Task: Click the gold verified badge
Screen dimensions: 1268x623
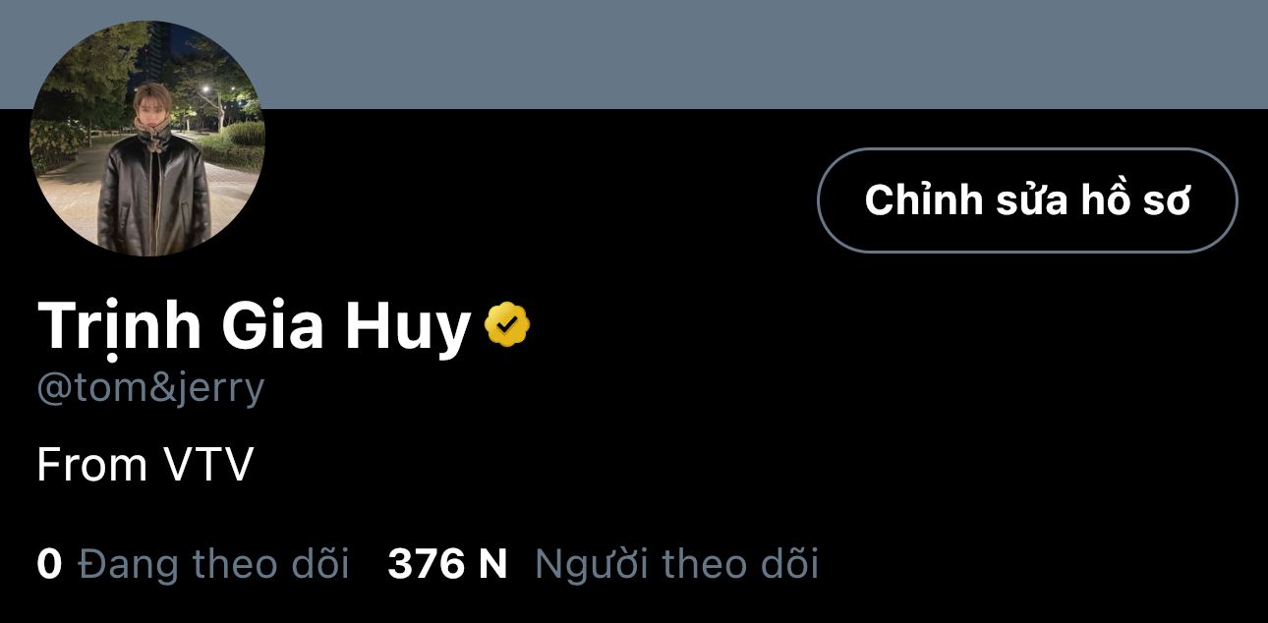Action: tap(507, 325)
